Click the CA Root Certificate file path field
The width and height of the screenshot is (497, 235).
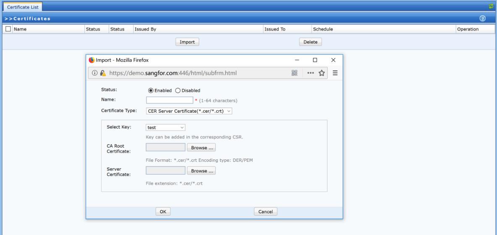[165, 148]
